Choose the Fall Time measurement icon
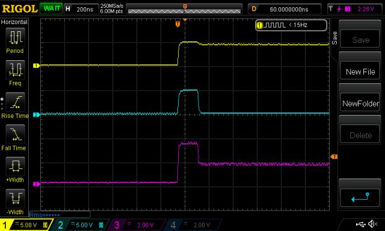This screenshot has width=385, height=231. pos(15,135)
